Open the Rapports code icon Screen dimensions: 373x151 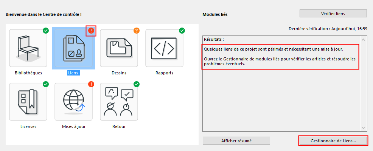point(164,48)
